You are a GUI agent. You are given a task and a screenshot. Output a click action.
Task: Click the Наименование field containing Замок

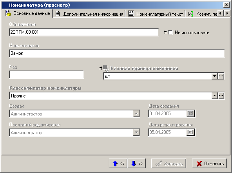point(117,53)
